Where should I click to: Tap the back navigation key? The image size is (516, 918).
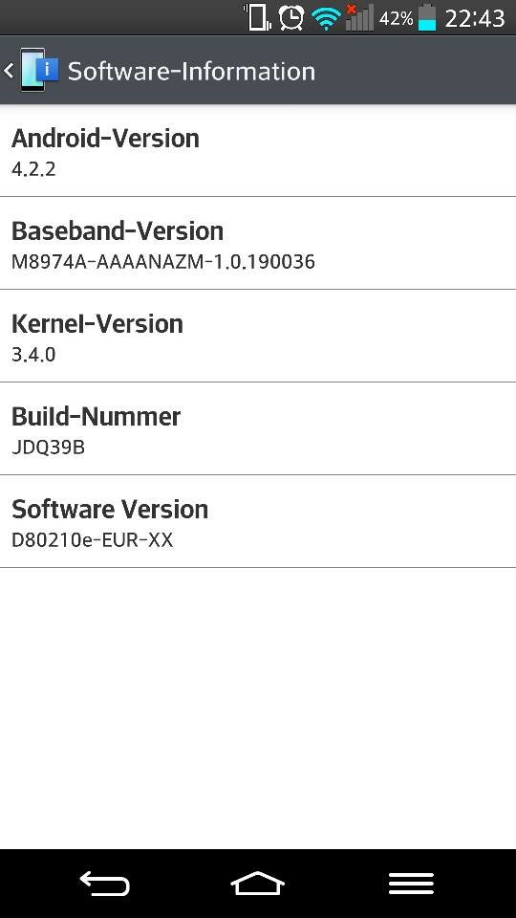105,883
